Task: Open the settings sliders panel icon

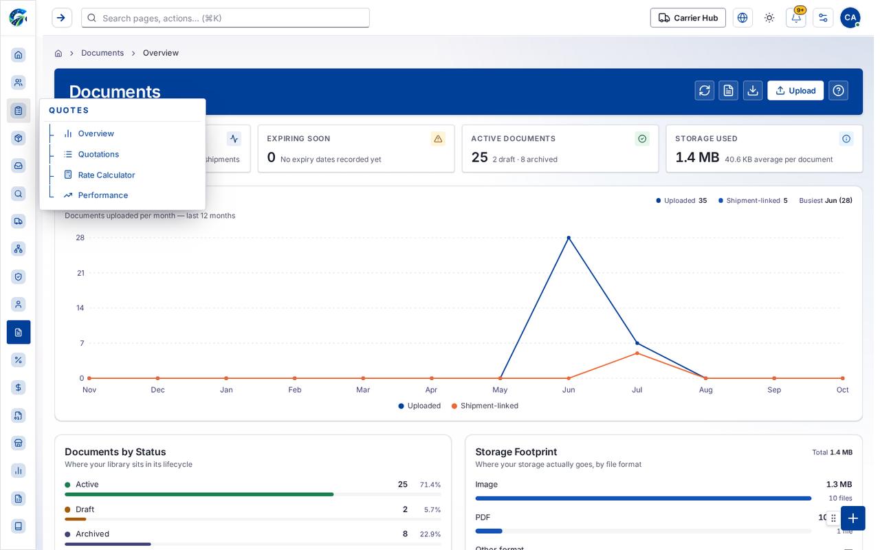Action: pos(823,18)
